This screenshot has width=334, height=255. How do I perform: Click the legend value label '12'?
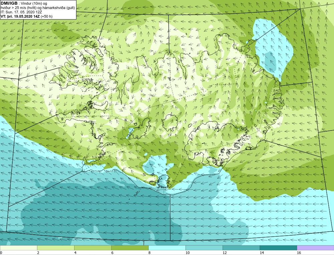(x=225, y=253)
